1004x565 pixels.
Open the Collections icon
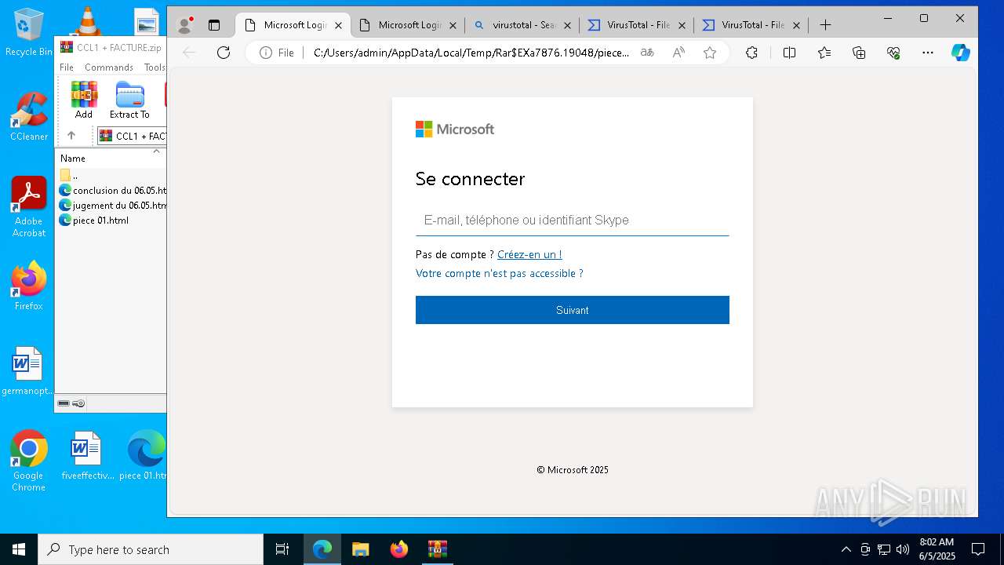pos(859,53)
